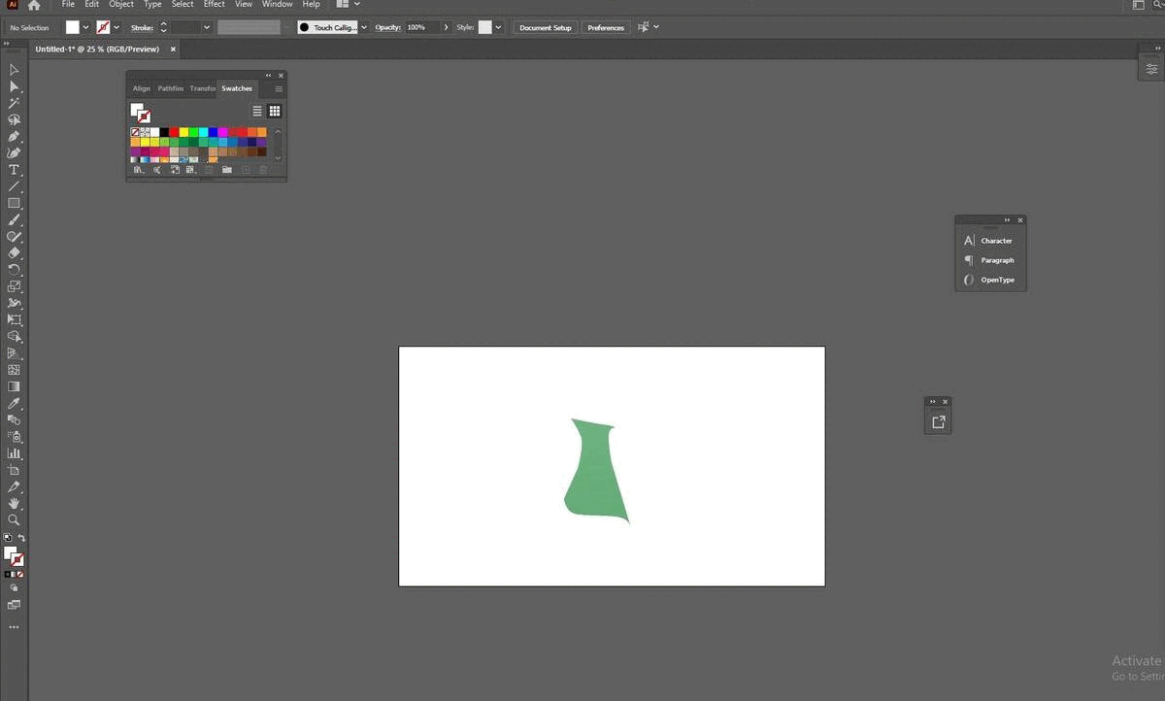This screenshot has height=701, width=1165.
Task: Open graphic Style dropdown arrow
Action: pyautogui.click(x=499, y=27)
